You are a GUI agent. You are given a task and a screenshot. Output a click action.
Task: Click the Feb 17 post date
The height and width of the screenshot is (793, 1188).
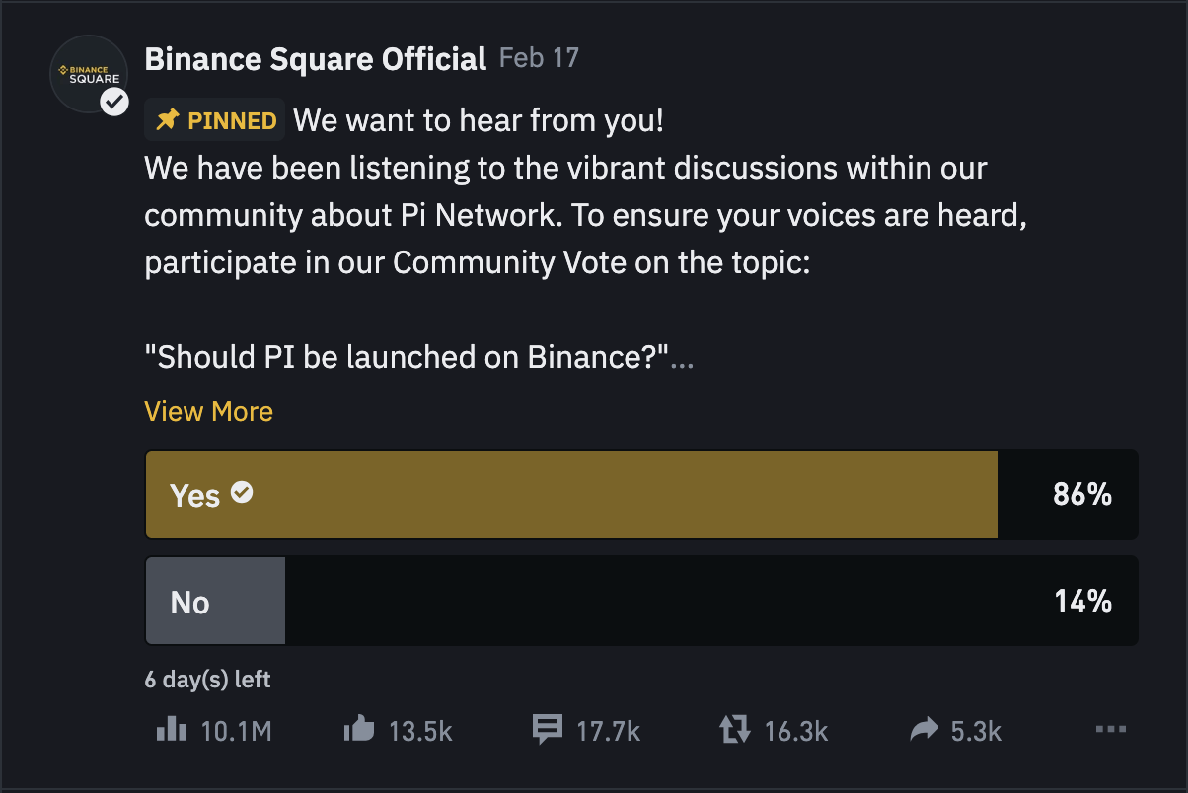[x=539, y=57]
